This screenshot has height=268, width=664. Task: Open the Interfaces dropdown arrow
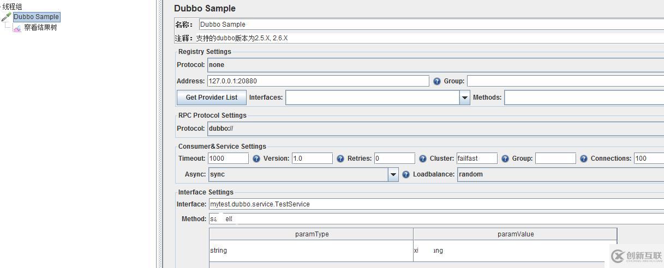coord(465,98)
